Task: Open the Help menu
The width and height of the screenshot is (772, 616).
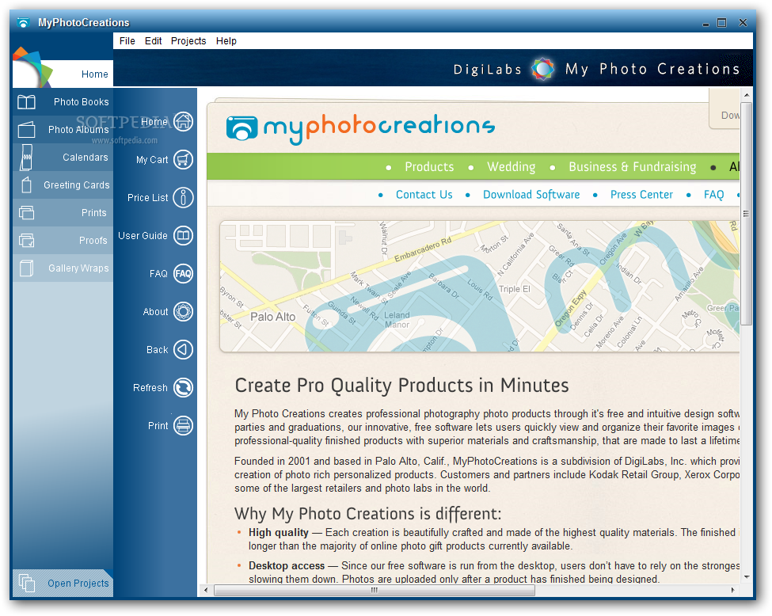Action: click(226, 41)
